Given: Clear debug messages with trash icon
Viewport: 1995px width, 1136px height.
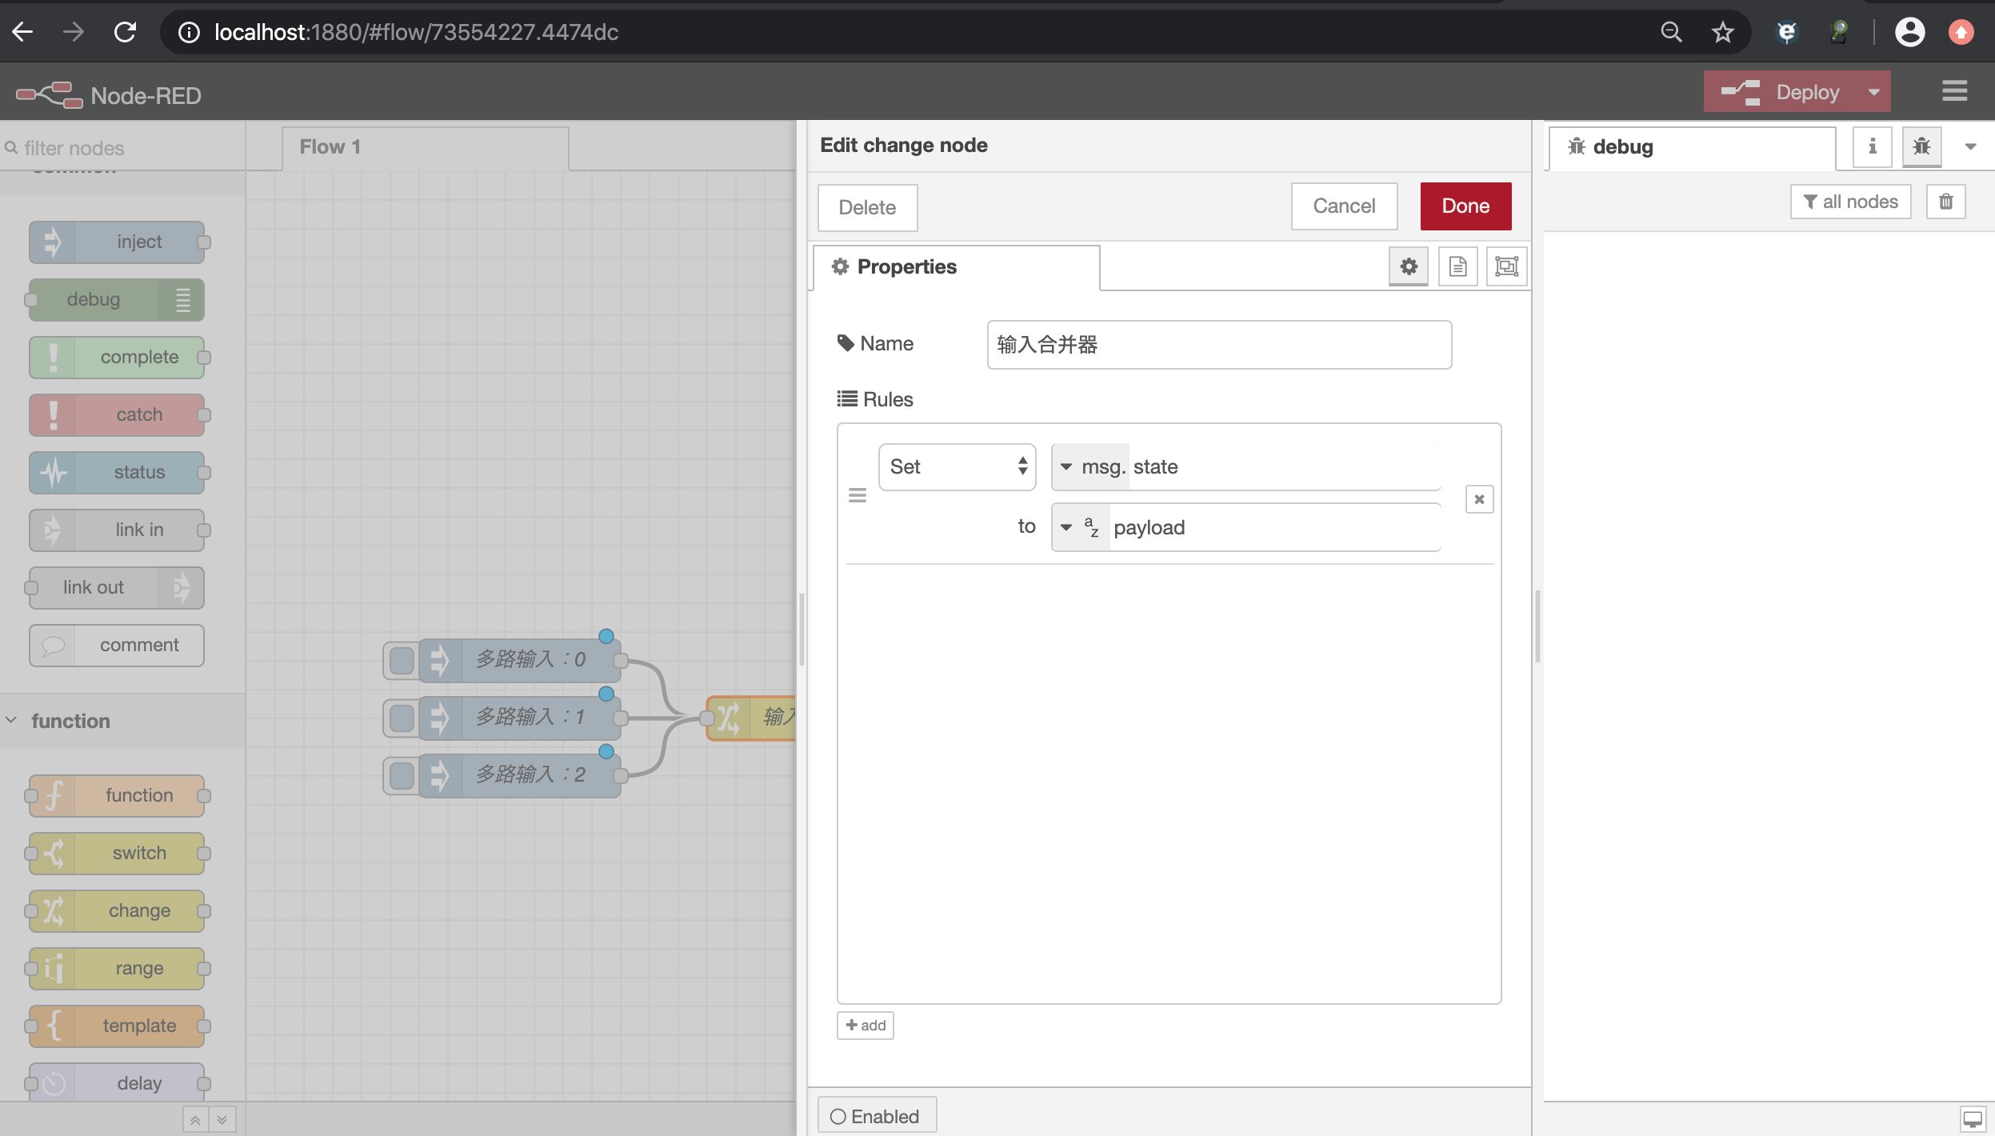Looking at the screenshot, I should tap(1945, 202).
